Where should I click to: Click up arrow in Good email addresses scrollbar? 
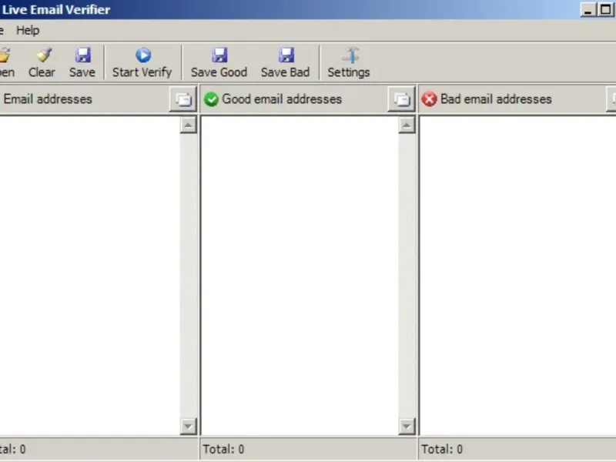pos(407,126)
